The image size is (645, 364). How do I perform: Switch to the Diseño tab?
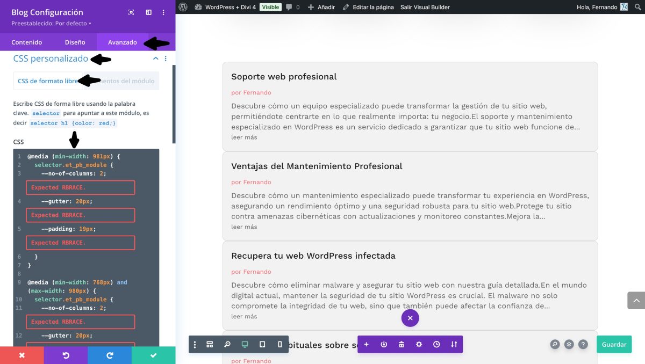pyautogui.click(x=75, y=42)
